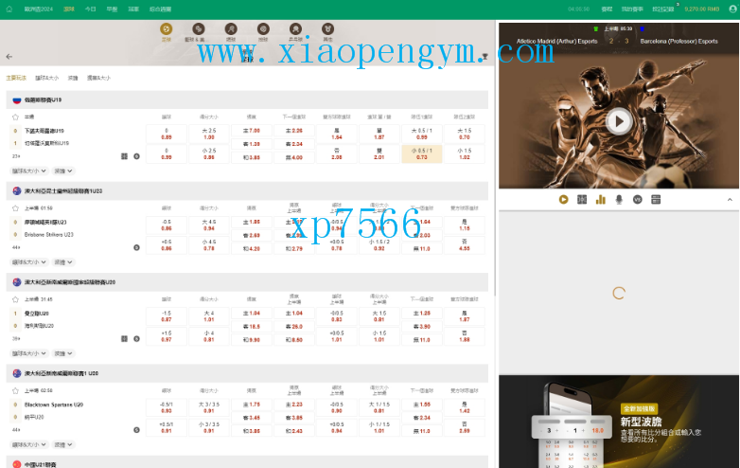Favorite the Brisbane Strikers U23 match star
Screen dimensions: 740x468
(15, 207)
